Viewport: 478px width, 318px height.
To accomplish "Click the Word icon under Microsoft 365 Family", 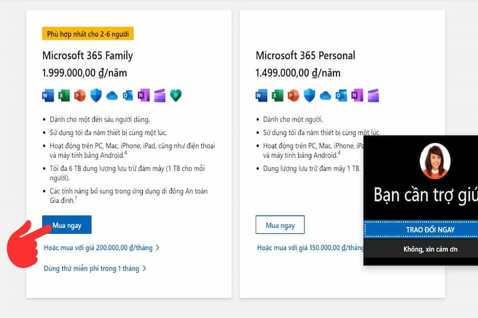I will (x=48, y=95).
